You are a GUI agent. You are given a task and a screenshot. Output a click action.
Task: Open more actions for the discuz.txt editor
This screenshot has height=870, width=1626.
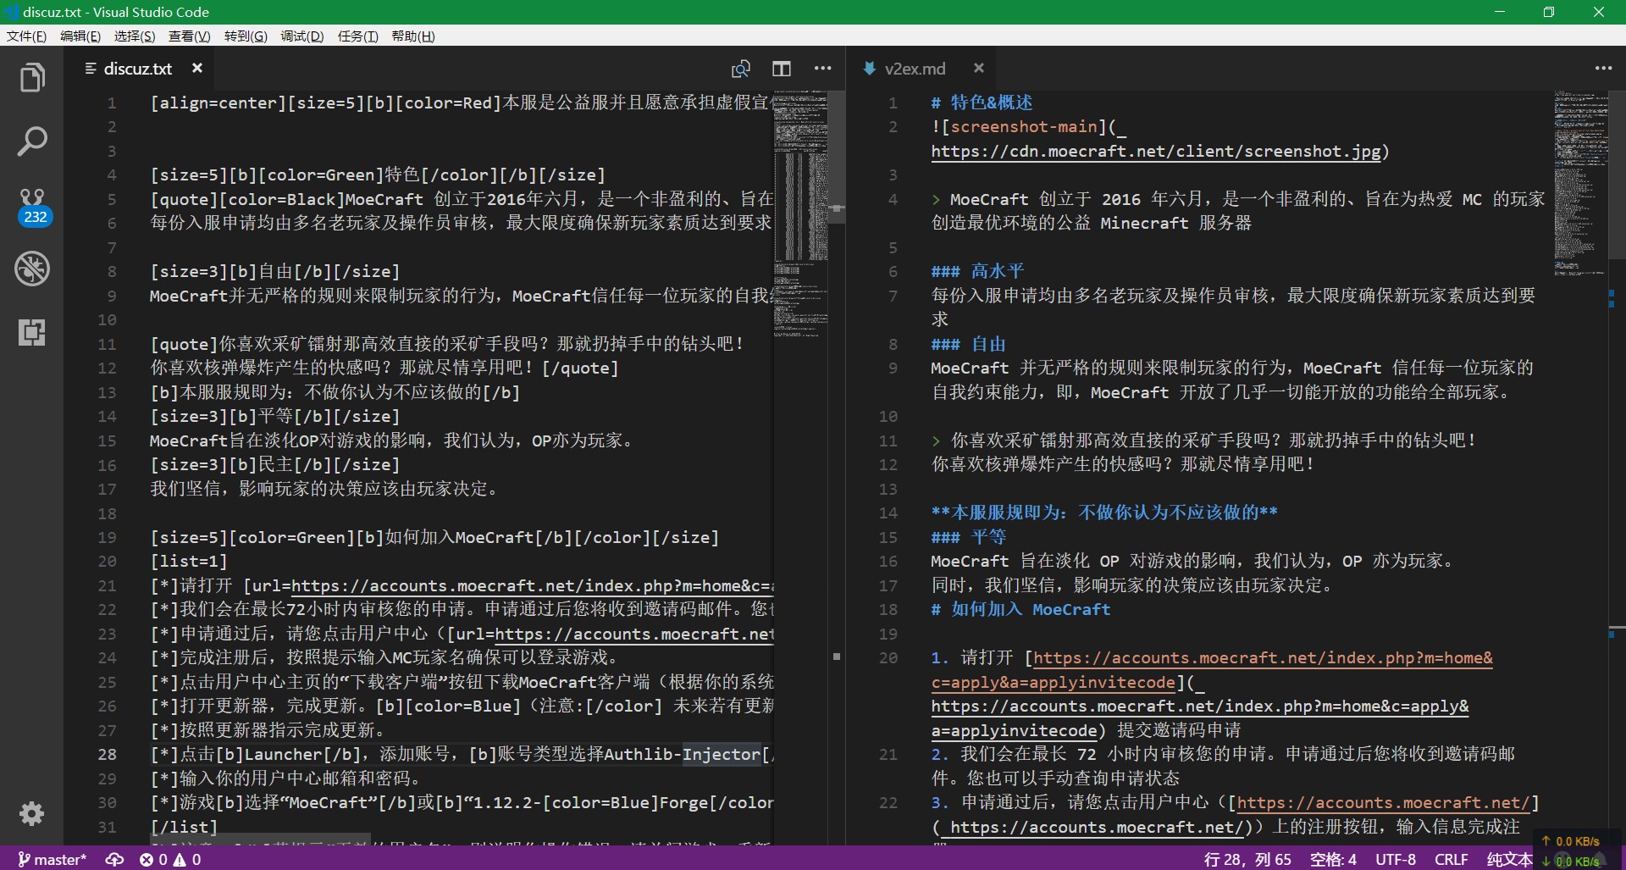pyautogui.click(x=822, y=69)
